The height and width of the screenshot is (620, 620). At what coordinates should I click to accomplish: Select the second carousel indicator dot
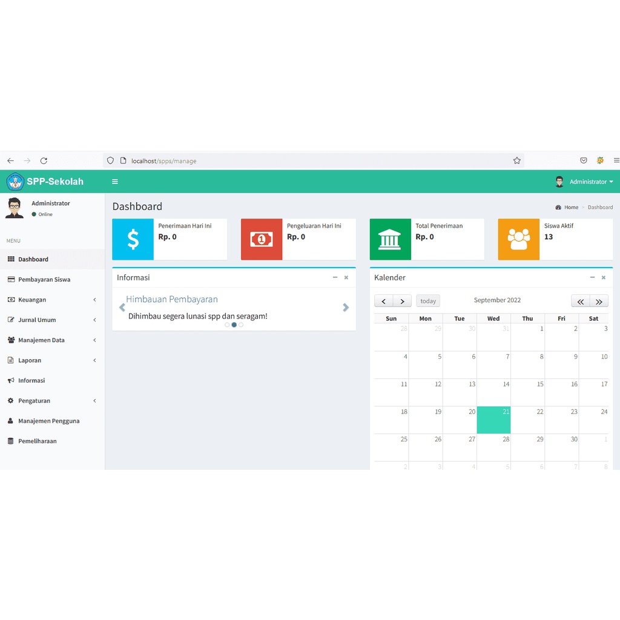pyautogui.click(x=234, y=325)
